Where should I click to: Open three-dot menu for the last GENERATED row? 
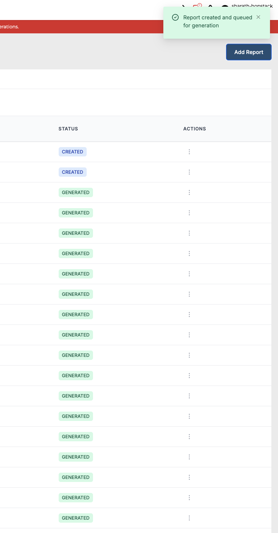pyautogui.click(x=189, y=518)
